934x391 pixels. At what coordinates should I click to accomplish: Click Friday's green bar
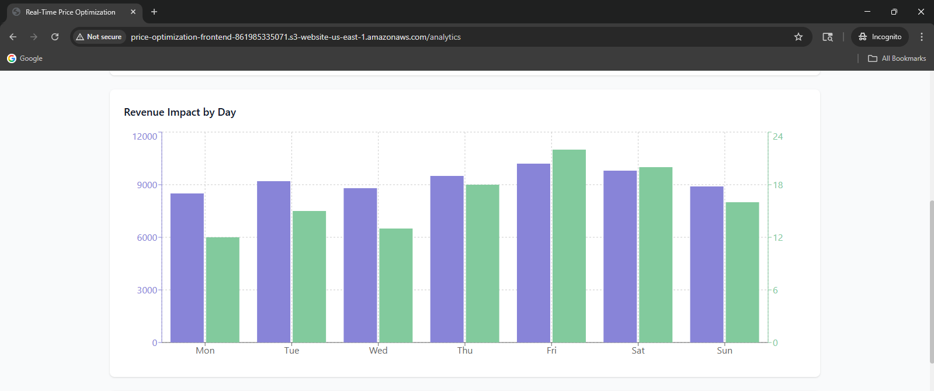570,246
